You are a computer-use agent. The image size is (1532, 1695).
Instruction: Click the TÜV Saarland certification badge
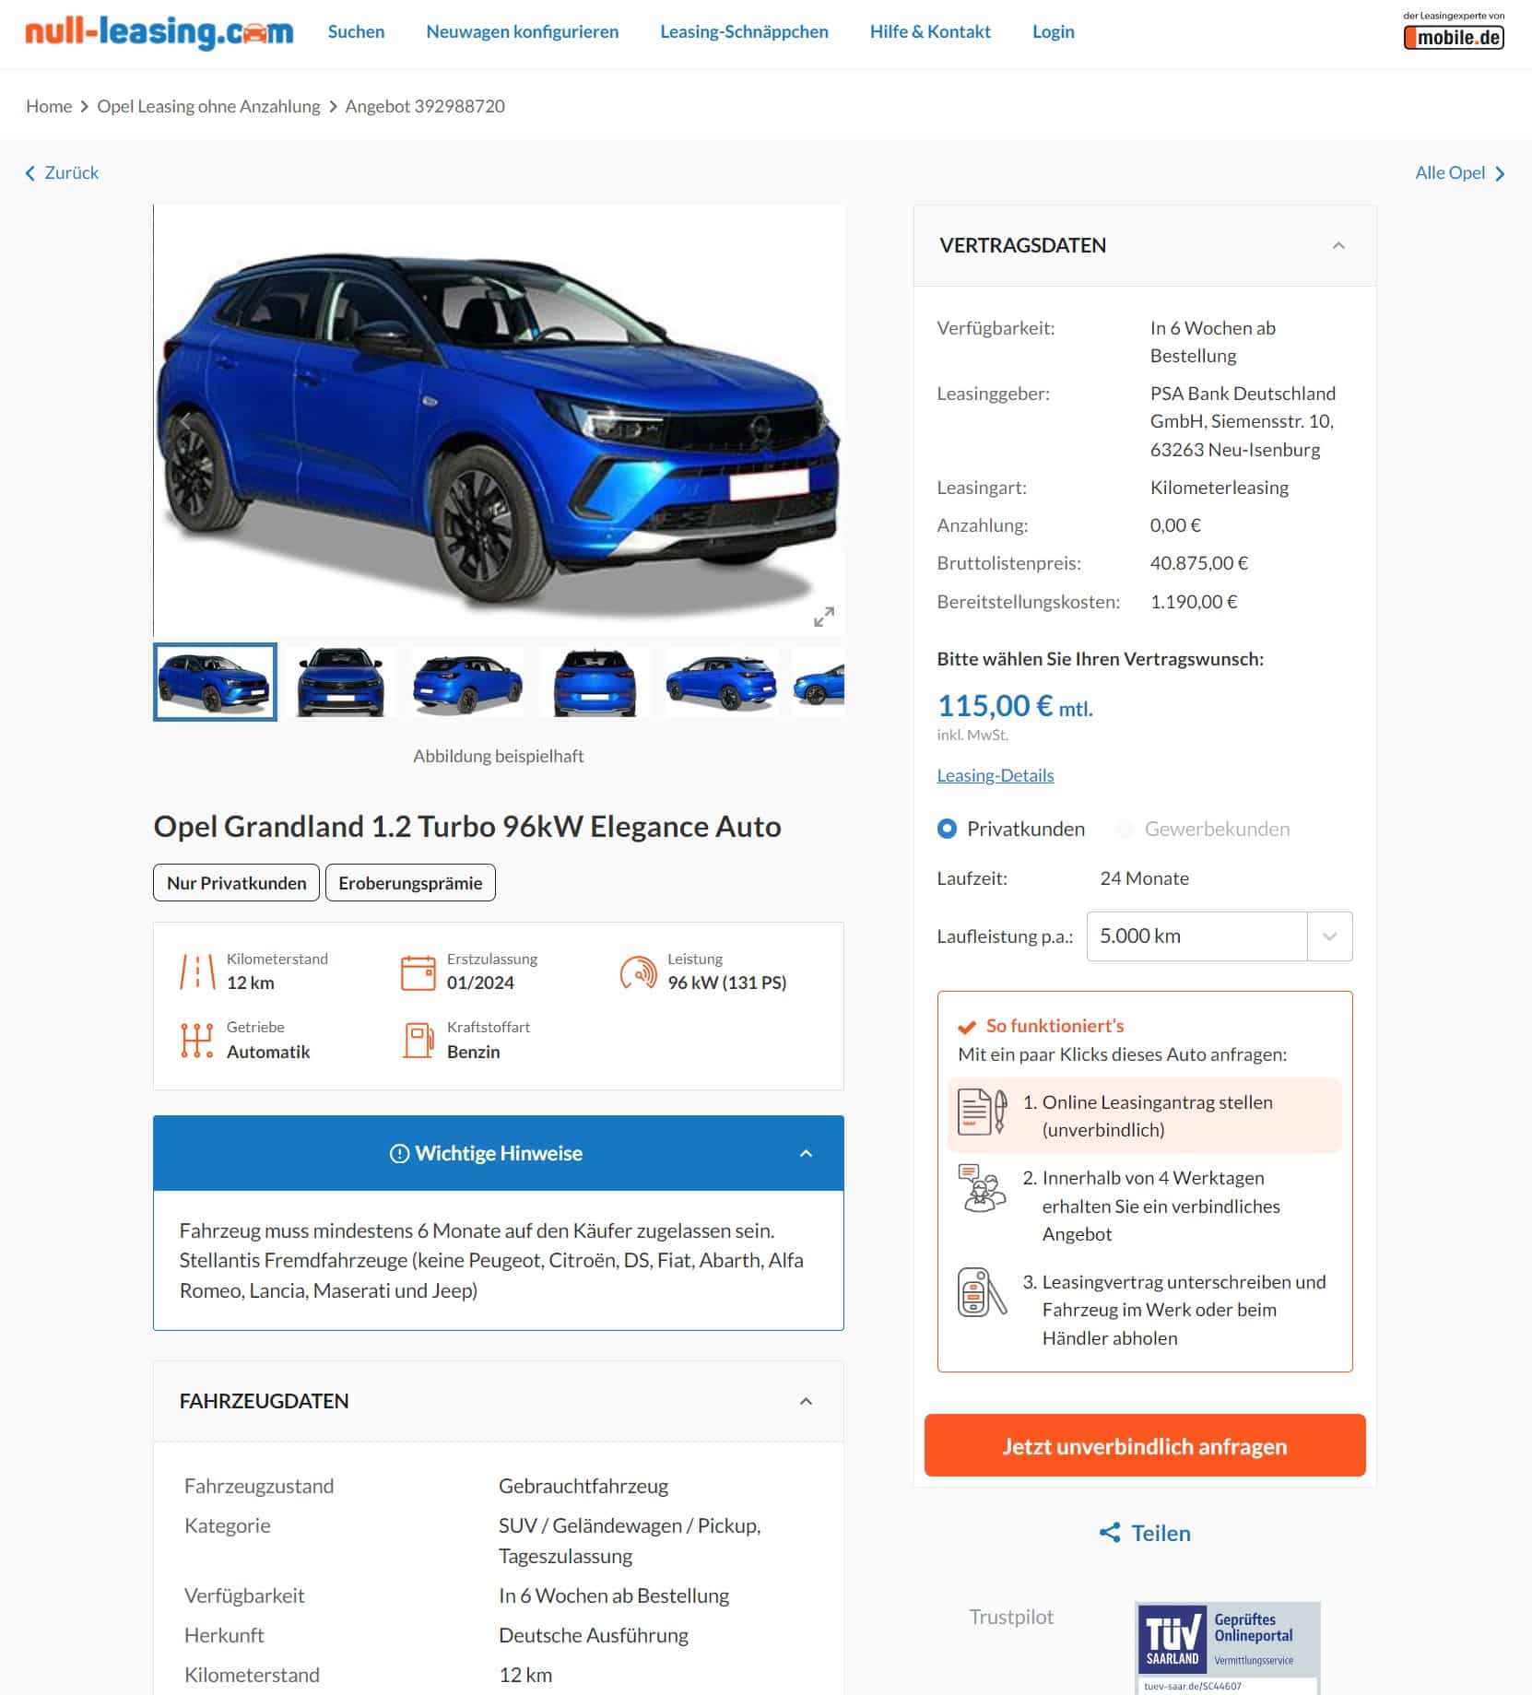(x=1227, y=1648)
